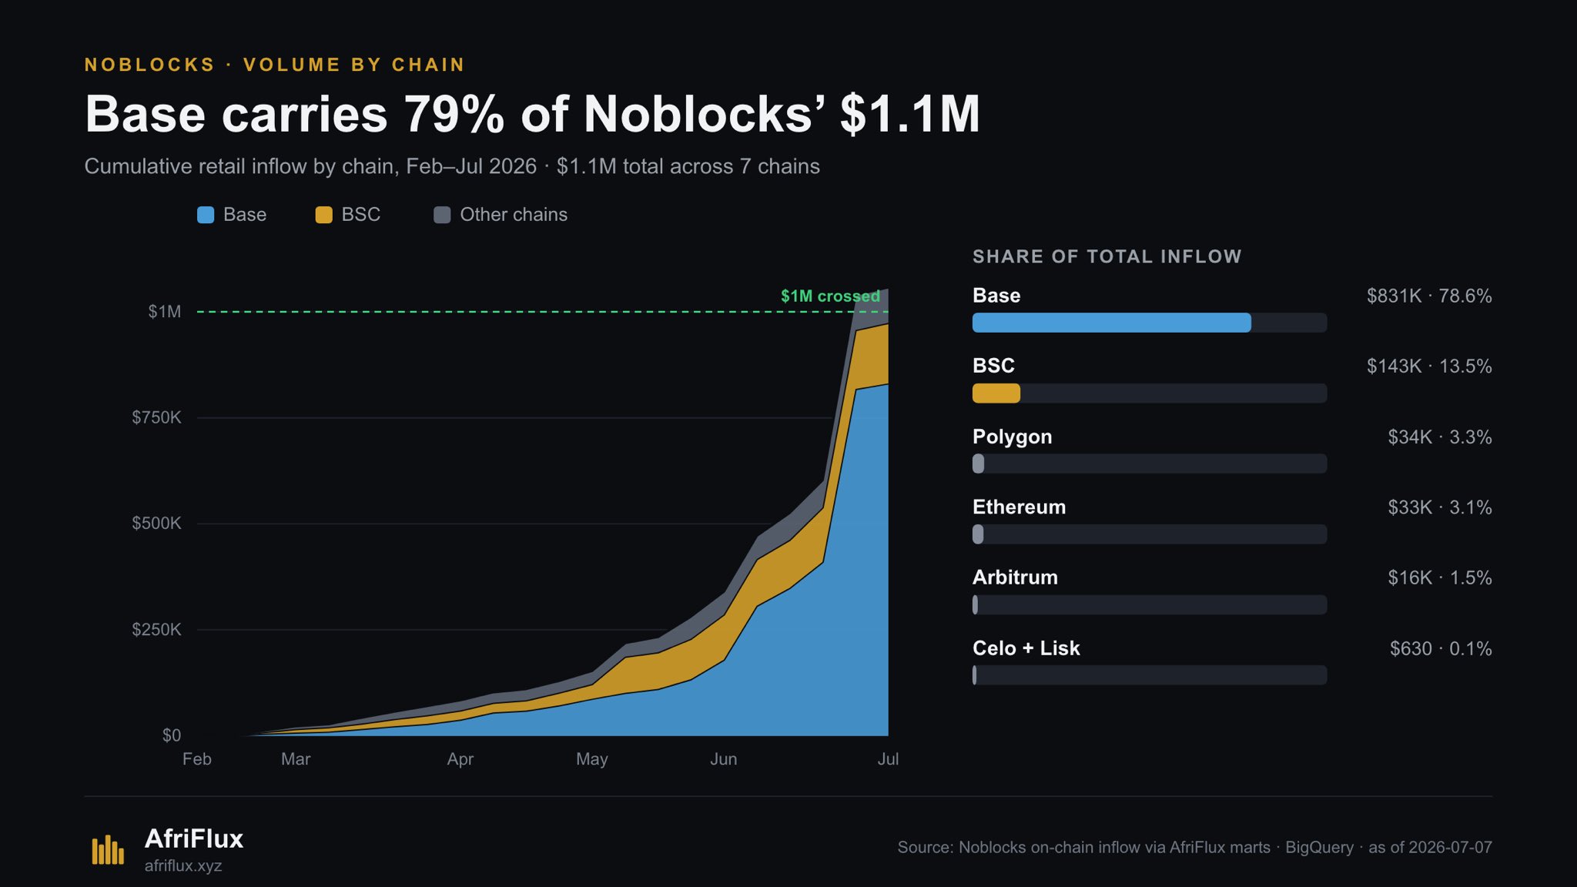Click the AfriFlux brand name

(x=194, y=838)
